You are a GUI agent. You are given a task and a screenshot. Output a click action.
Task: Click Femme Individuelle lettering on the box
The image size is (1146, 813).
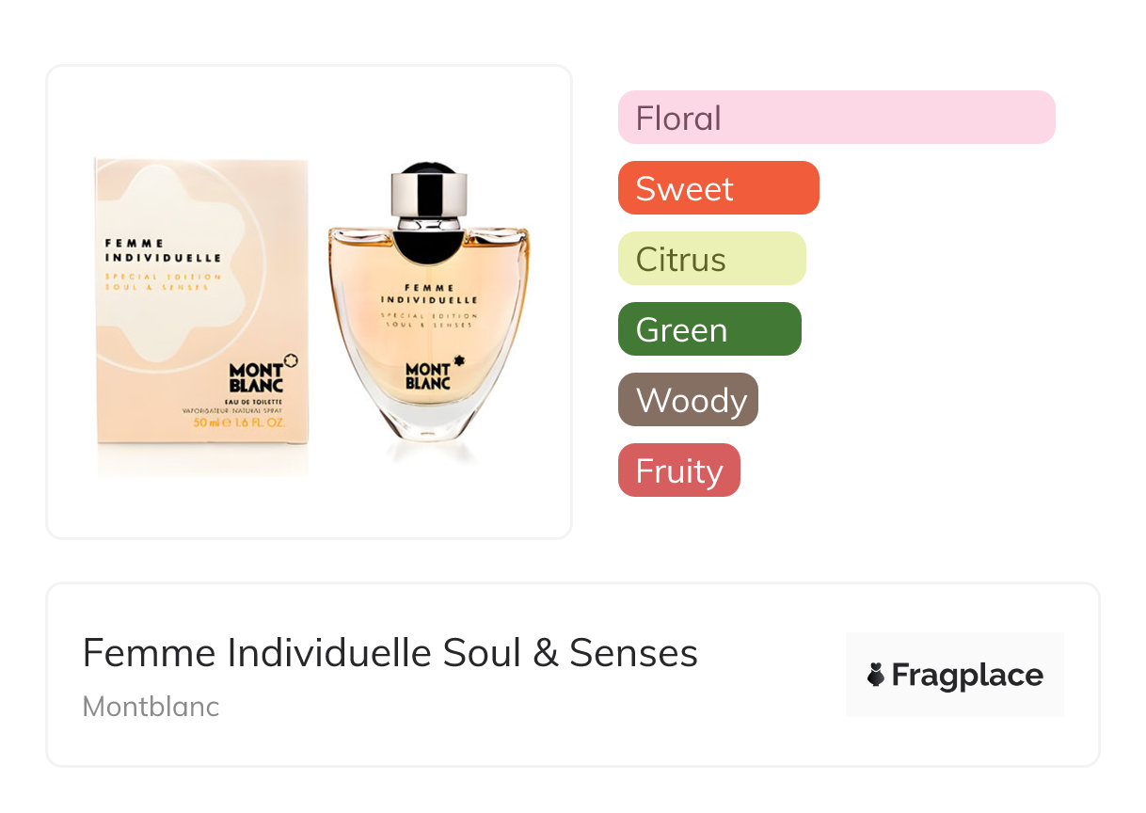(163, 250)
